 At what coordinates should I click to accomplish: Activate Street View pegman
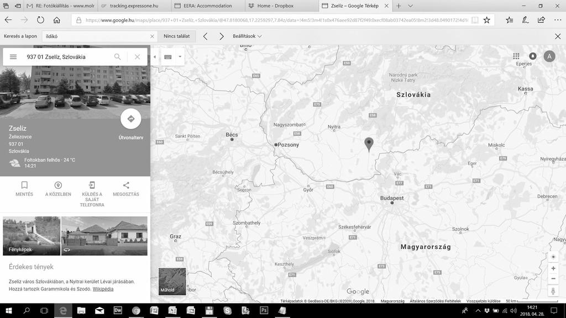pos(553,291)
